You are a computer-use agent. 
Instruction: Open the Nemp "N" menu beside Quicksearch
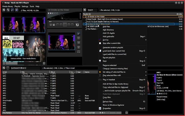4,68
